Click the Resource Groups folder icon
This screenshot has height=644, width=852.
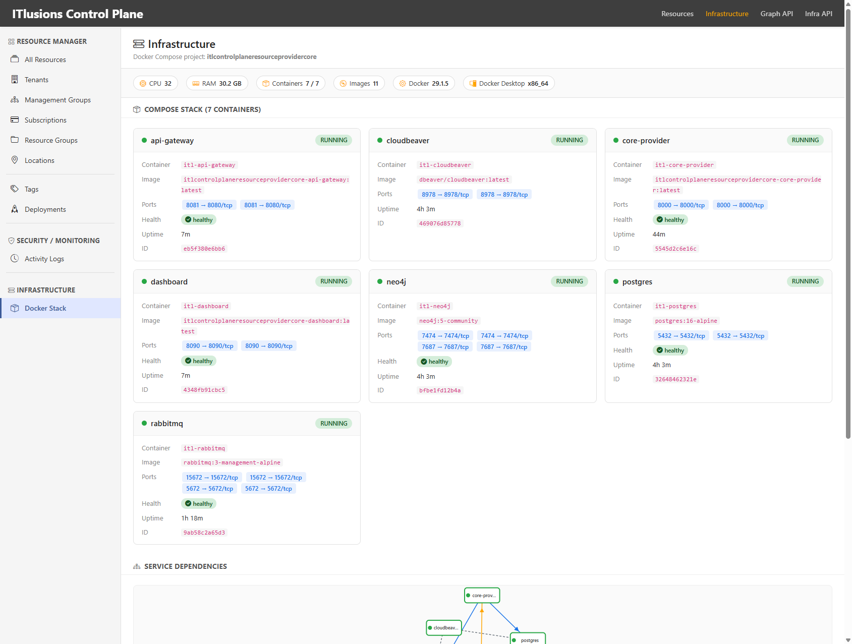(15, 140)
